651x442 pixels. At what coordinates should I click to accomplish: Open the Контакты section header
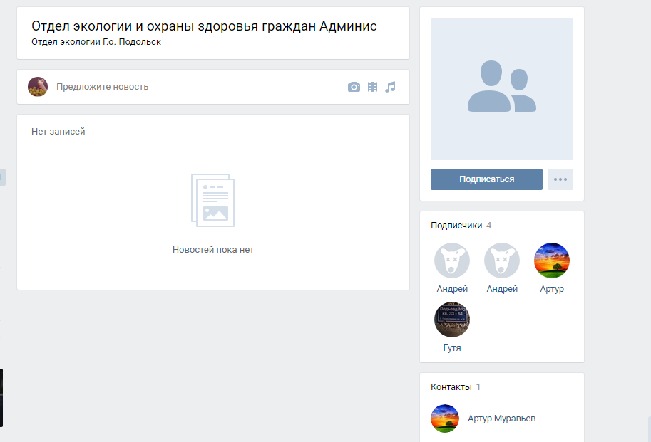(451, 387)
